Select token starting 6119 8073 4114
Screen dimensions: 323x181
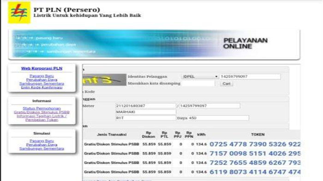[255, 172]
